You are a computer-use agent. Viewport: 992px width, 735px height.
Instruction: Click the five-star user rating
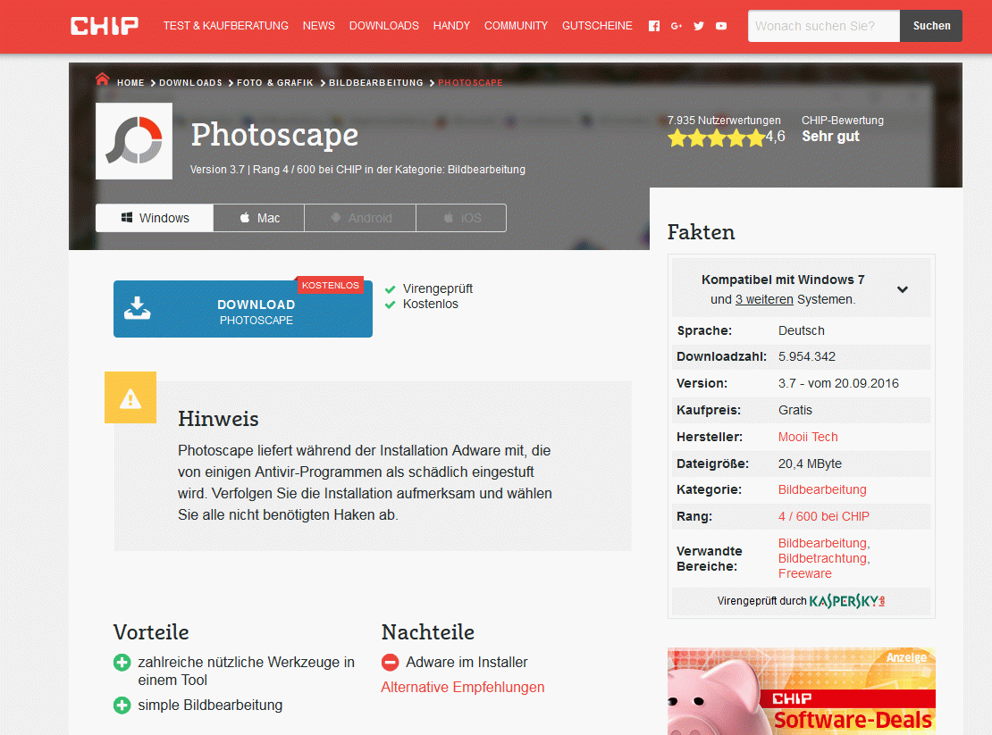[716, 138]
